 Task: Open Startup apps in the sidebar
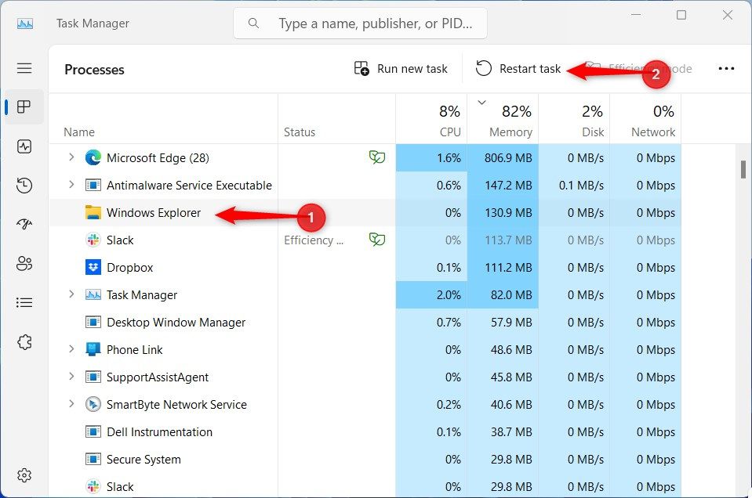tap(24, 224)
